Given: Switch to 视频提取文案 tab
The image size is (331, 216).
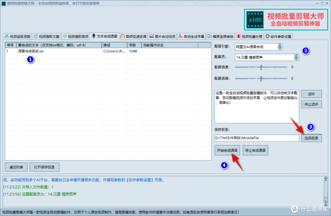Looking at the screenshot, I should tap(47, 36).
